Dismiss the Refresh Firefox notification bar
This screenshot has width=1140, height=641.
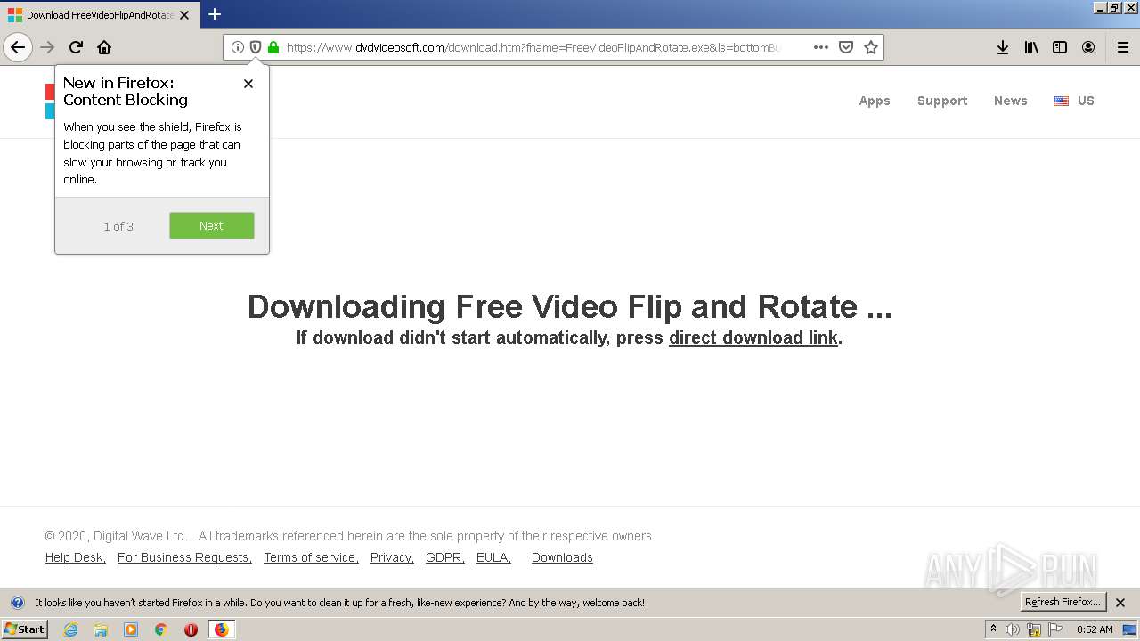[1120, 603]
